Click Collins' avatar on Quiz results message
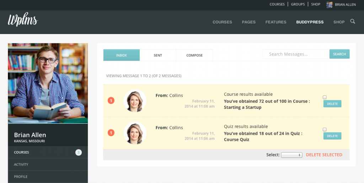 tap(135, 133)
